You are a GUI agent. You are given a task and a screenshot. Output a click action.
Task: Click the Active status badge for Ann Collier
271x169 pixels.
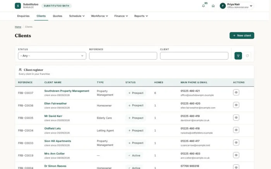point(134,155)
